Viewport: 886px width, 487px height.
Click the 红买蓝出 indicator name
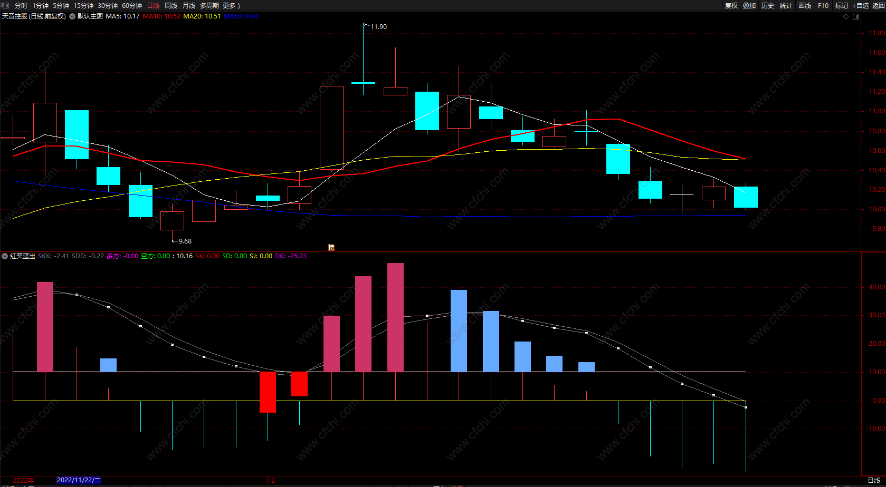tap(23, 256)
